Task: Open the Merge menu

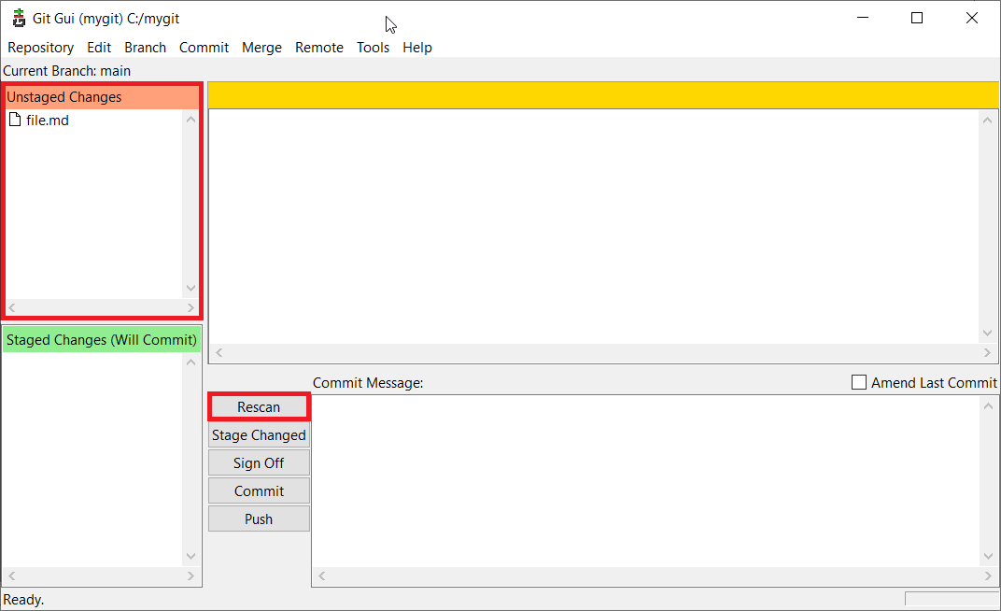Action: point(261,48)
